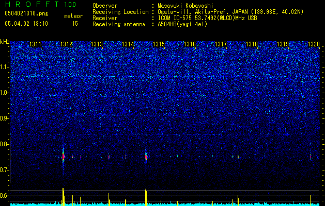Click the observer name Masayuki Kobayashi

point(185,6)
